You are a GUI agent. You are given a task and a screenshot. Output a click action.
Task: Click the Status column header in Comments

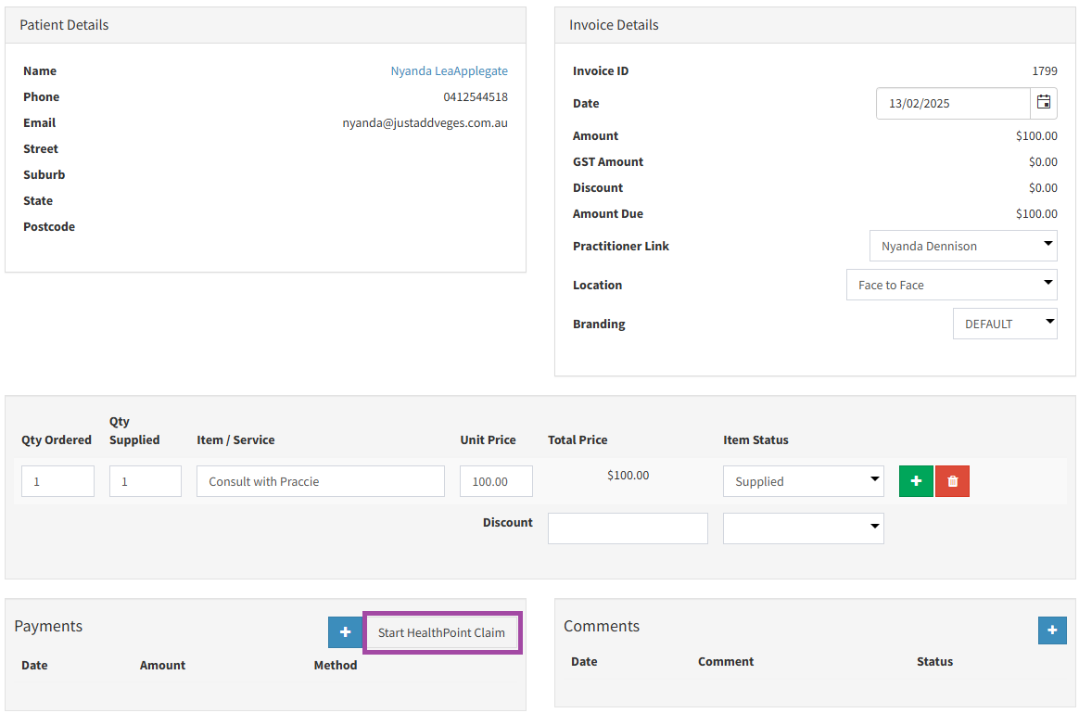coord(934,661)
